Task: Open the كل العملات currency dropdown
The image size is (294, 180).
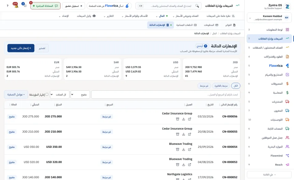Action: point(60,95)
